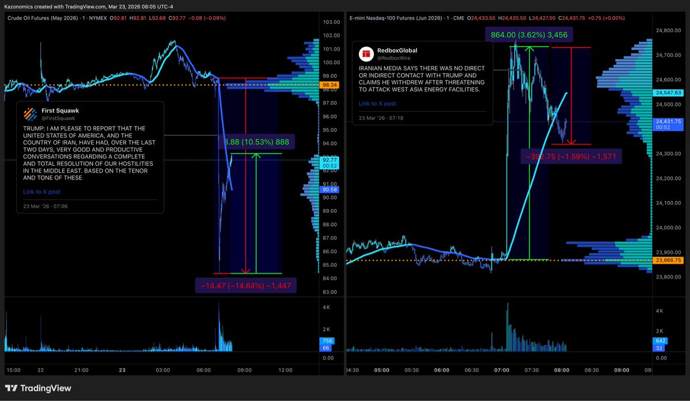Click the 03:00 time axis label

tap(163, 371)
